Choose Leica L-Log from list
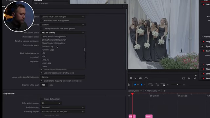Viewport: 210px width, 118px height. (46, 63)
